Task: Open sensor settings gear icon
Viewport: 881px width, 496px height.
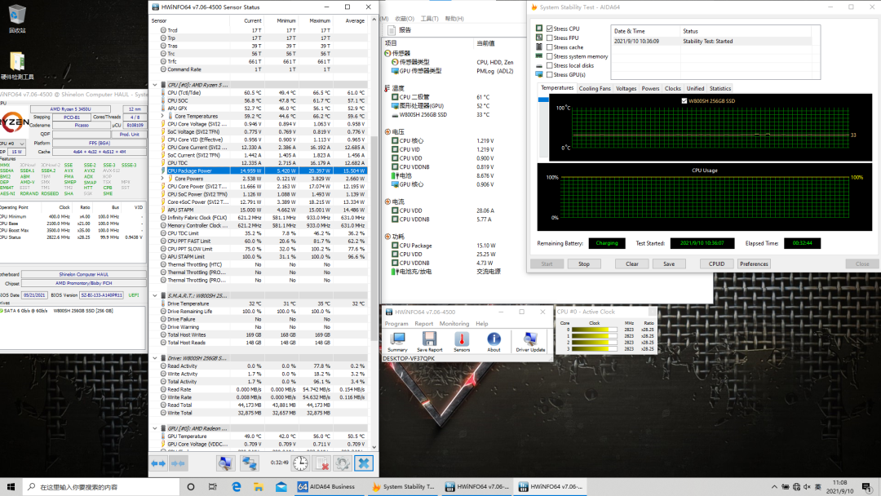Action: coord(343,463)
